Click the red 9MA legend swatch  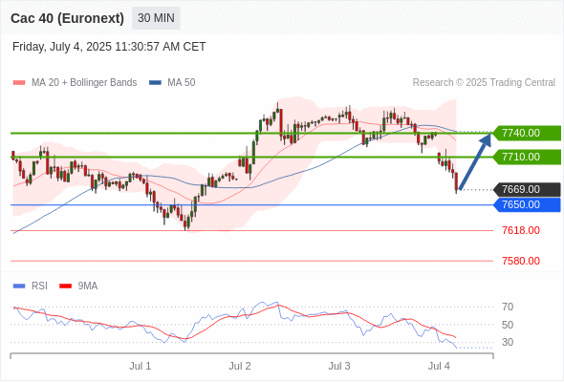click(x=65, y=286)
